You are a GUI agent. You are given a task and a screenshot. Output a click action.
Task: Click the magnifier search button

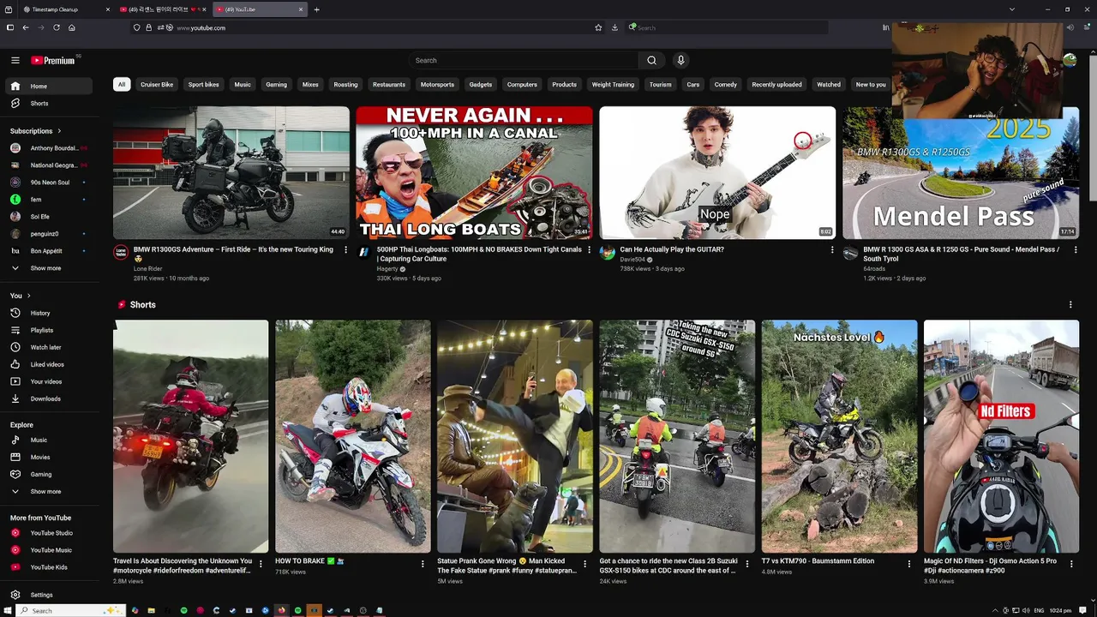(x=651, y=60)
